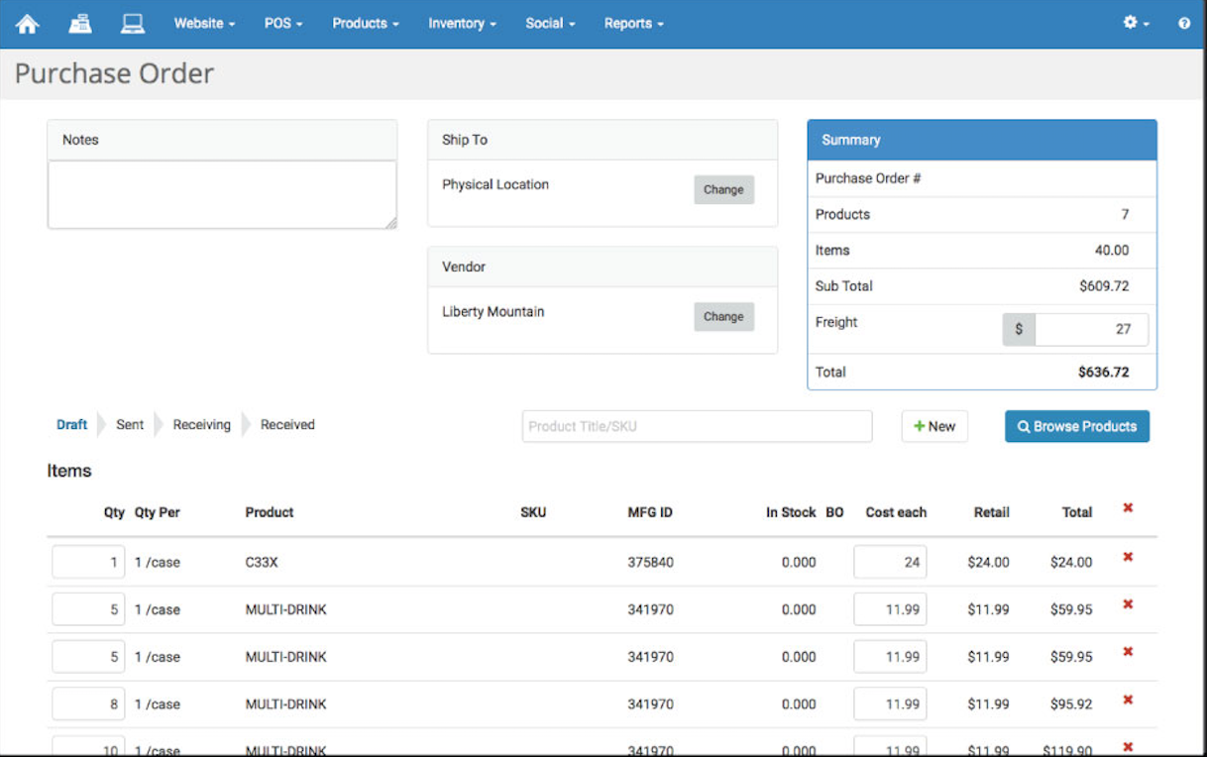1207x757 pixels.
Task: Focus the Product Title/SKU search field
Action: click(x=697, y=427)
